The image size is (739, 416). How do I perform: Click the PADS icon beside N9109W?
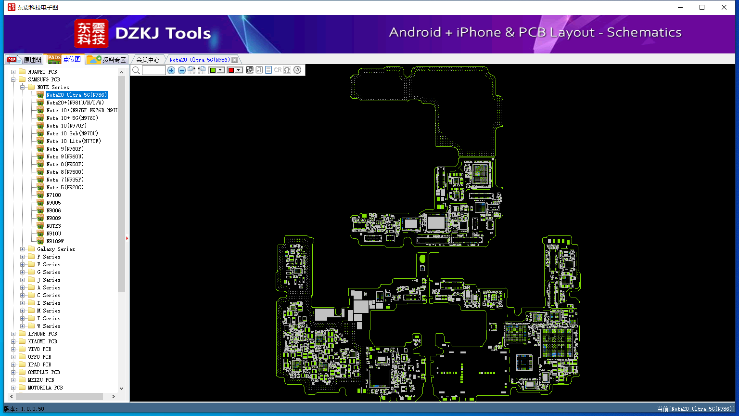coord(40,241)
